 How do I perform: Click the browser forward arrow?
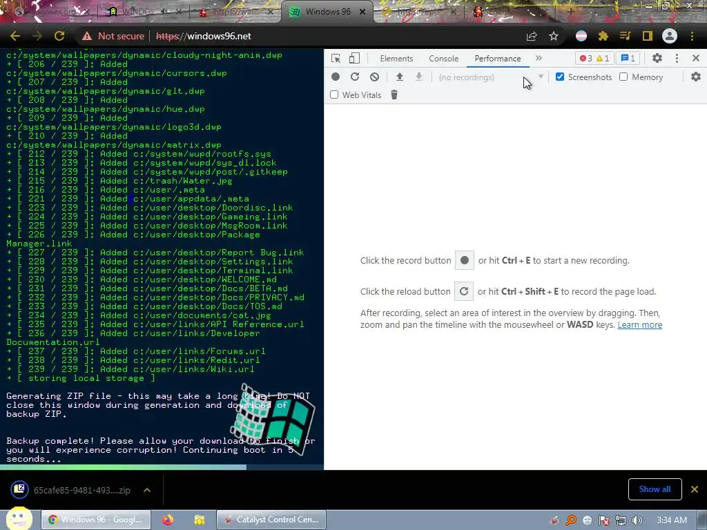(x=37, y=36)
